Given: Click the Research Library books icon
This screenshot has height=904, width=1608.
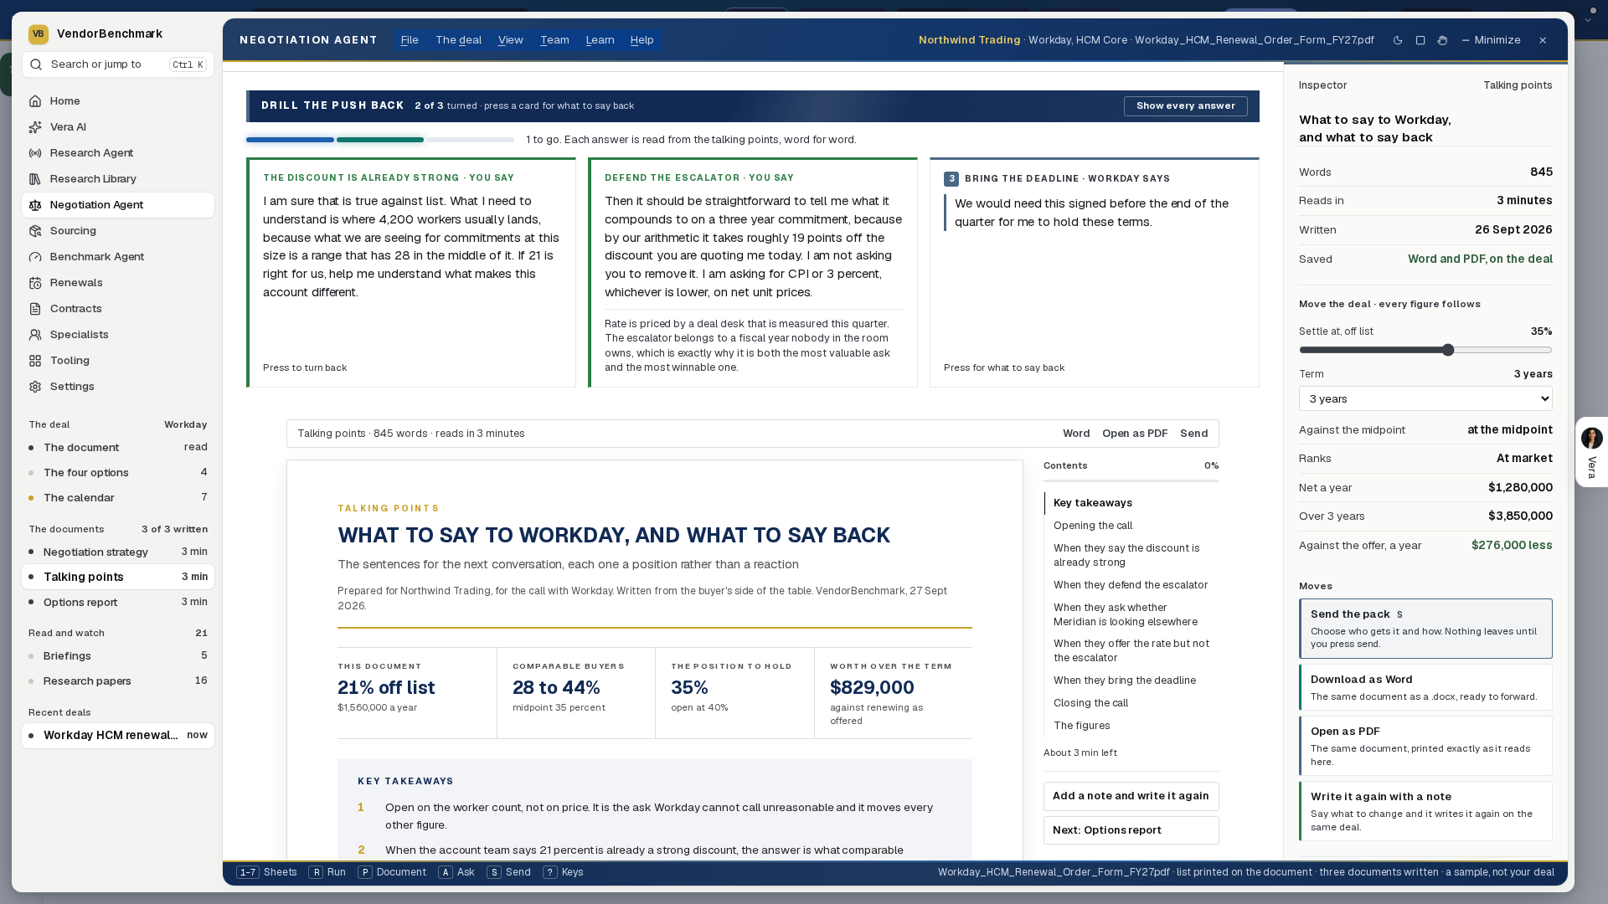Looking at the screenshot, I should 35,179.
